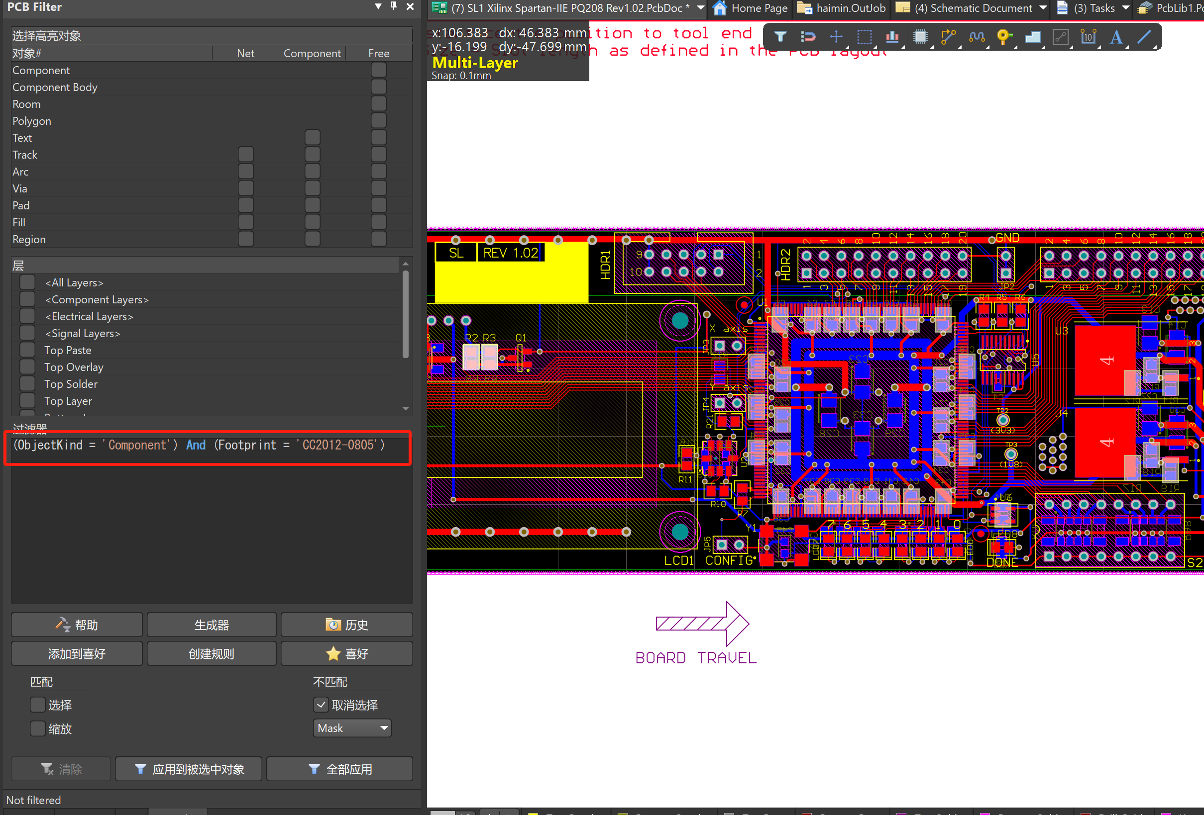The height and width of the screenshot is (815, 1204).
Task: Select the place via icon
Action: 1004,36
